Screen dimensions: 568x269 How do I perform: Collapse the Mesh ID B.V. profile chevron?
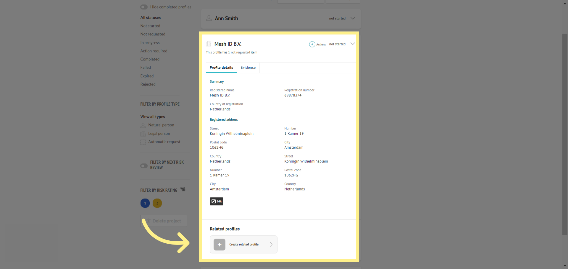click(x=353, y=43)
